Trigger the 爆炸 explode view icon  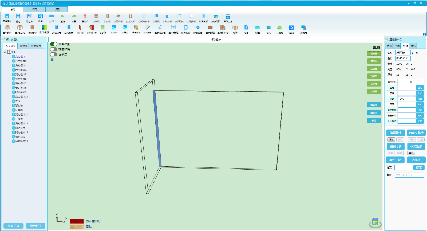pyautogui.click(x=235, y=28)
